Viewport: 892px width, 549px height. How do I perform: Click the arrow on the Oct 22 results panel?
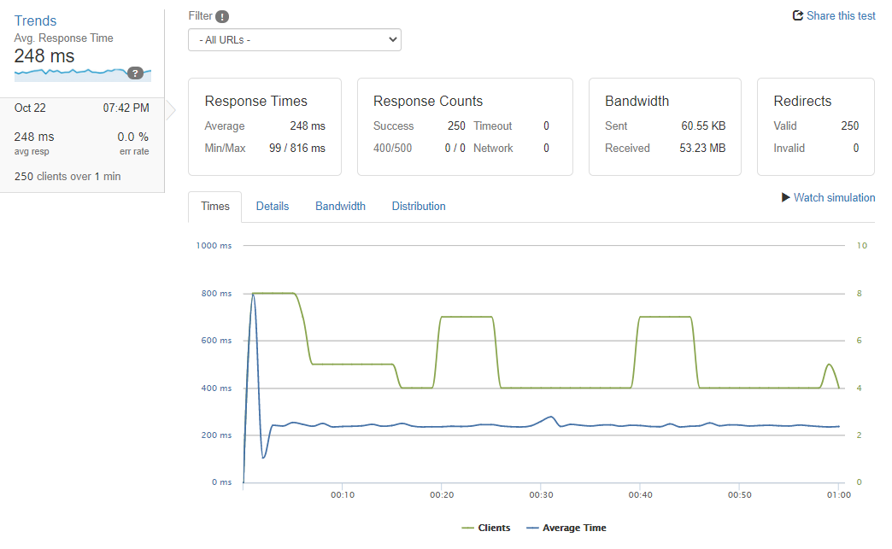(x=171, y=109)
